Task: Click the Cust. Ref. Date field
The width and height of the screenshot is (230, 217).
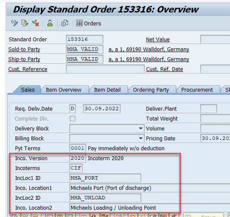Action: [x=215, y=69]
